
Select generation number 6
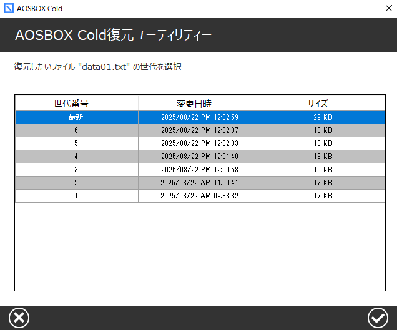click(x=76, y=130)
